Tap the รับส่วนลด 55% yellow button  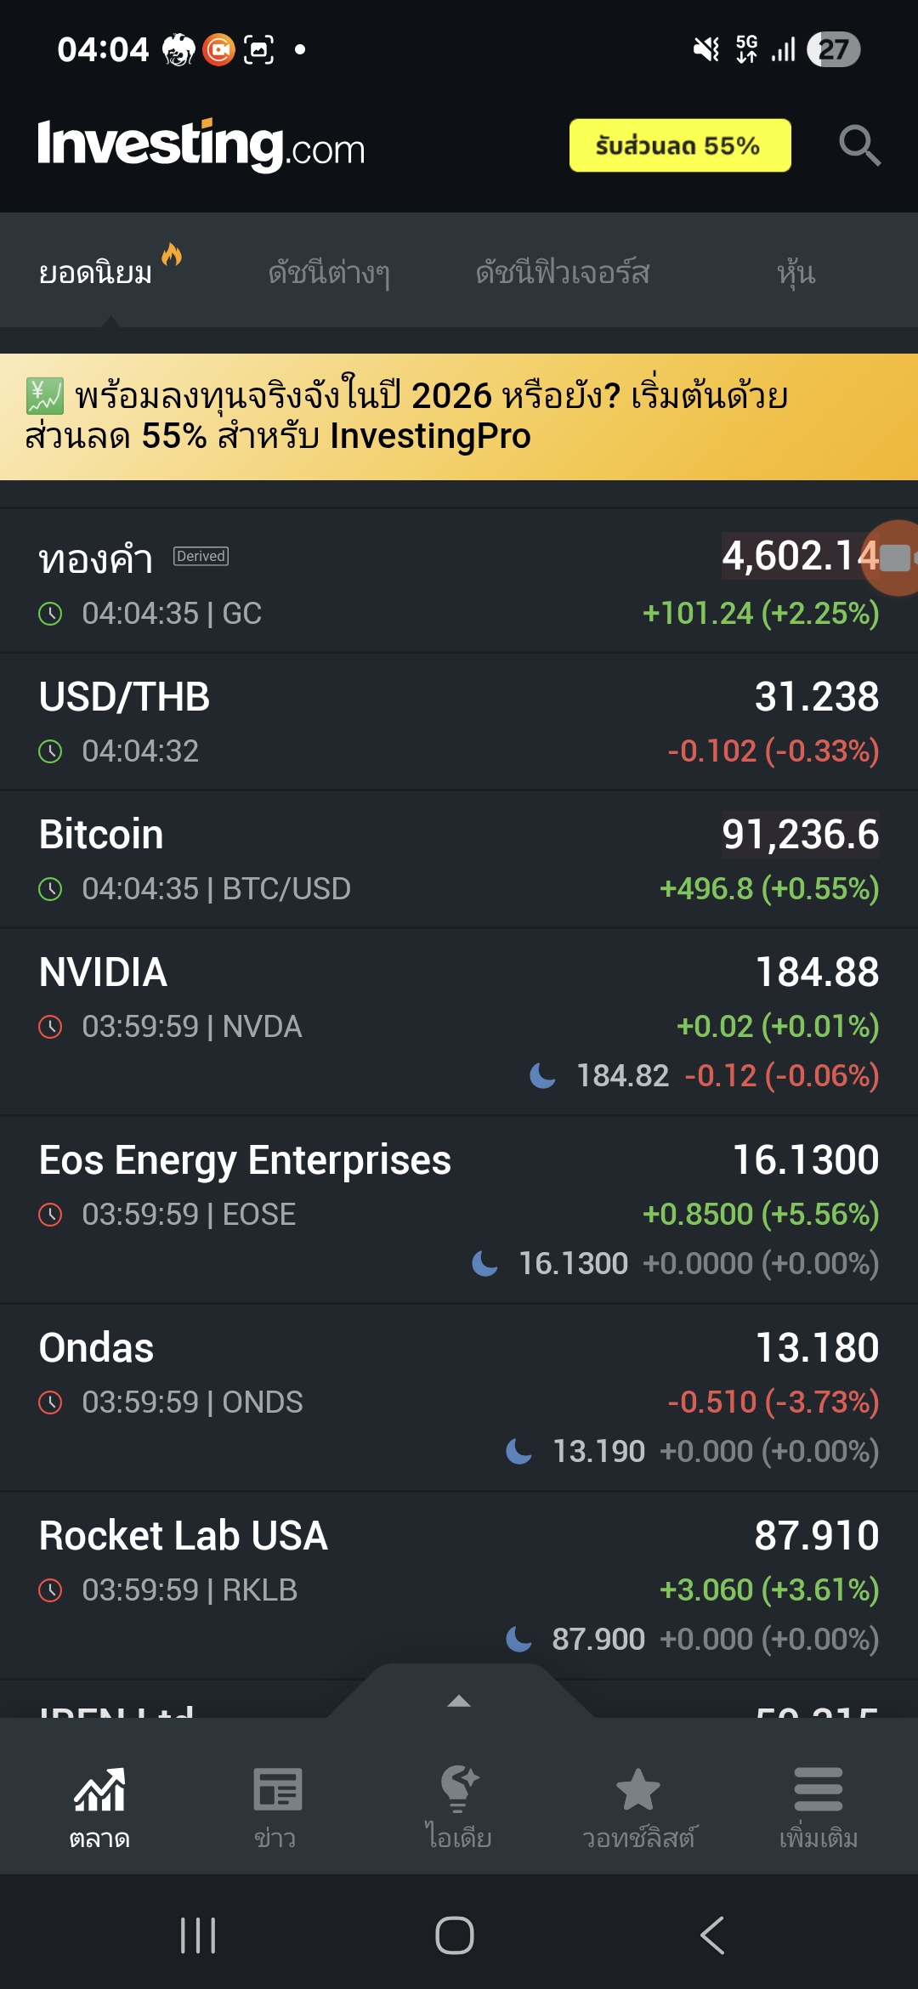[x=679, y=145]
